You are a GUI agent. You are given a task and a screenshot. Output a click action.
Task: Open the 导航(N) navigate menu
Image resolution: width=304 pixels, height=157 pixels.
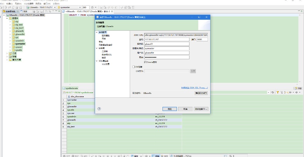(18, 3)
